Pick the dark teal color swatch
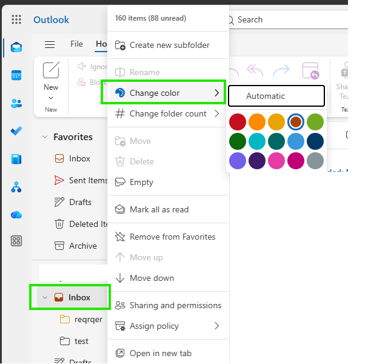 tap(276, 141)
